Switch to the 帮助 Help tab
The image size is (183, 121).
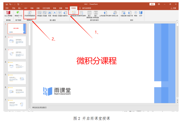point(67,8)
